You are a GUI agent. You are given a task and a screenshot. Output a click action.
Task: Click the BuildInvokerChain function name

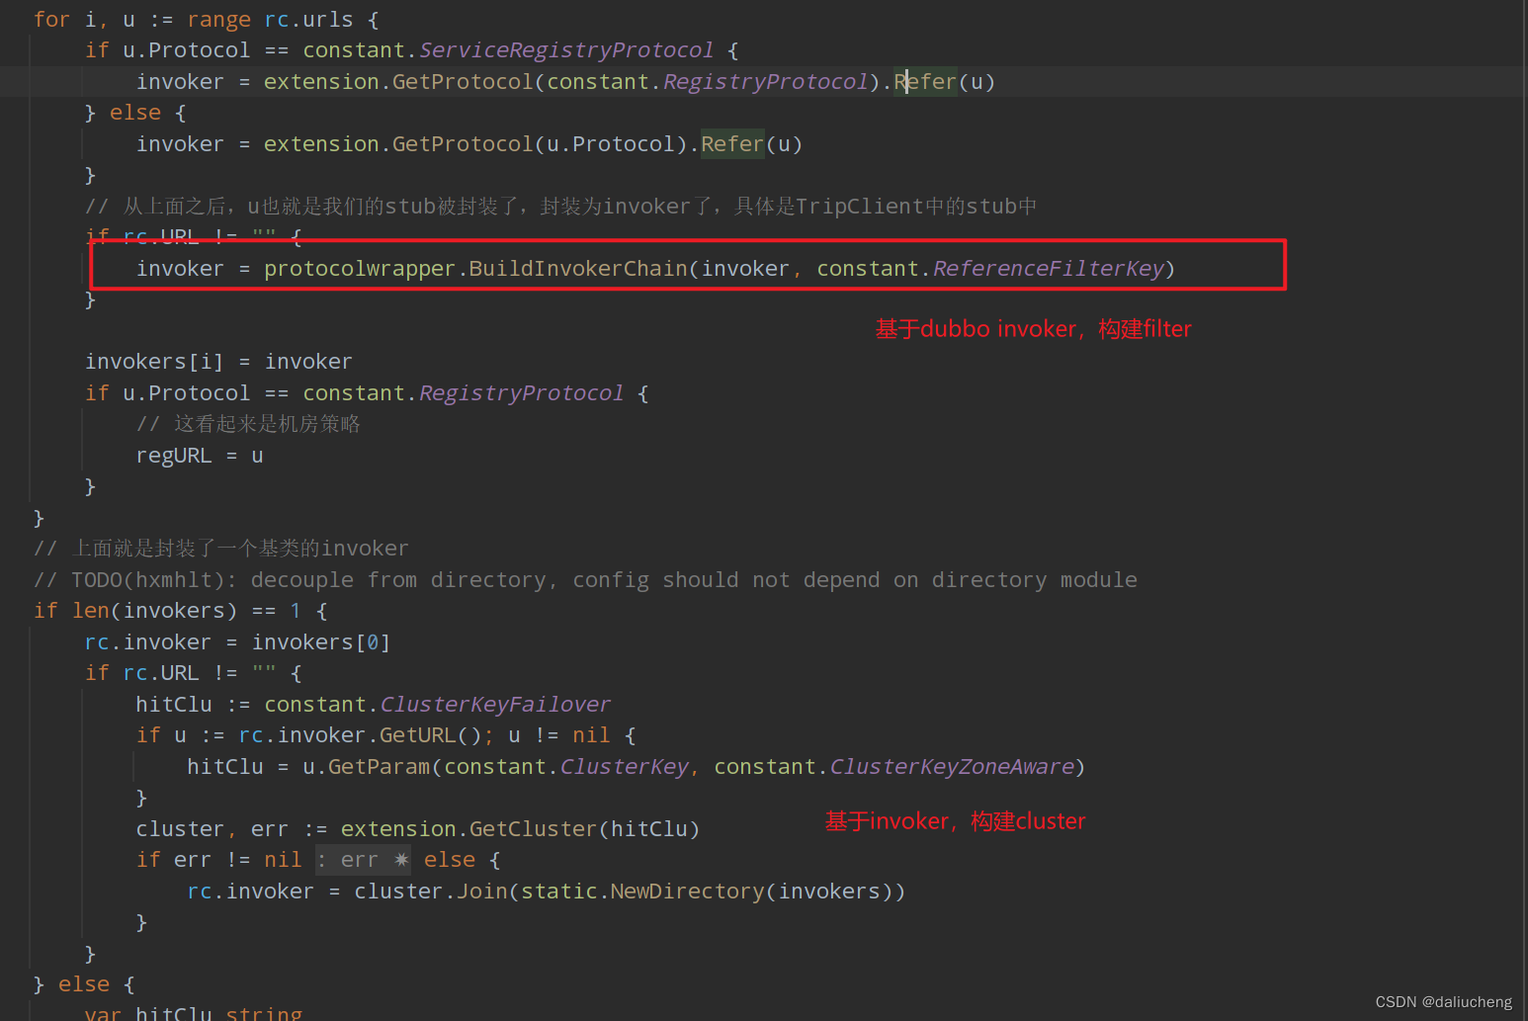[578, 269]
